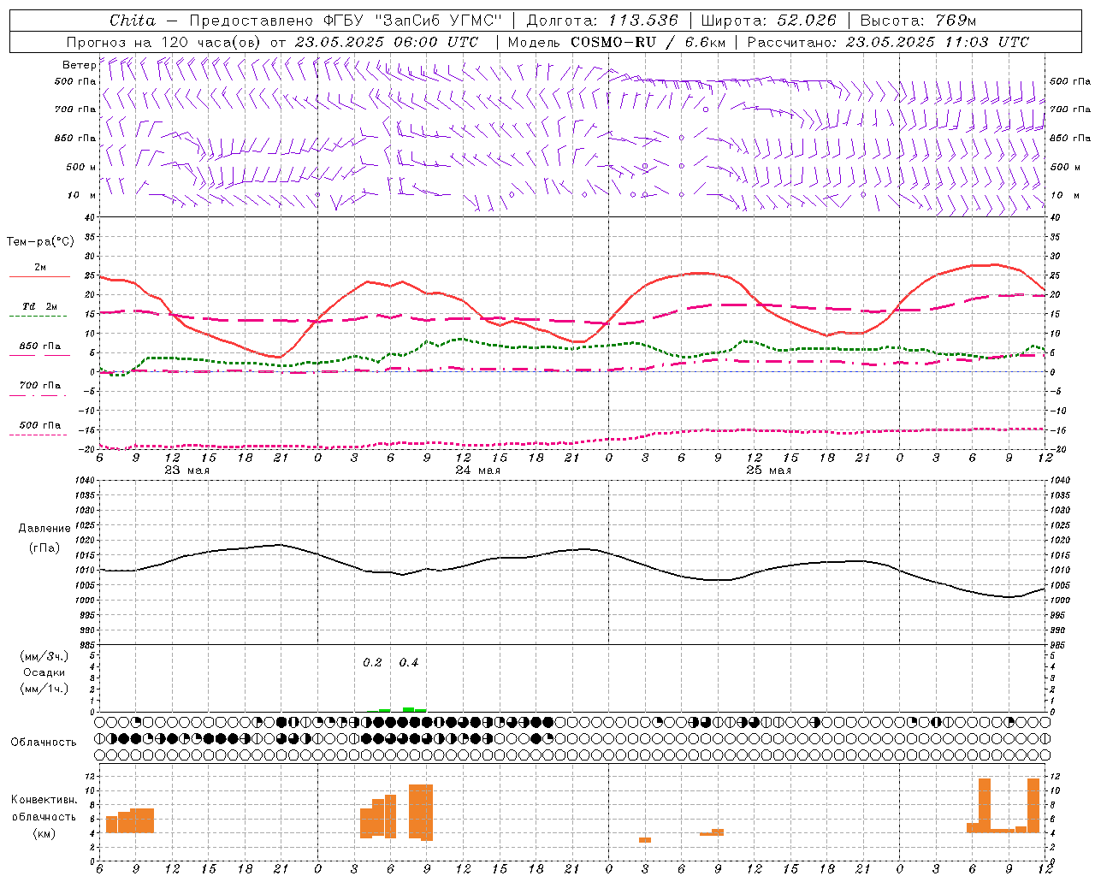The height and width of the screenshot is (876, 1095).
Task: Select the "Широта: 52.026" header field
Action: pos(769,21)
